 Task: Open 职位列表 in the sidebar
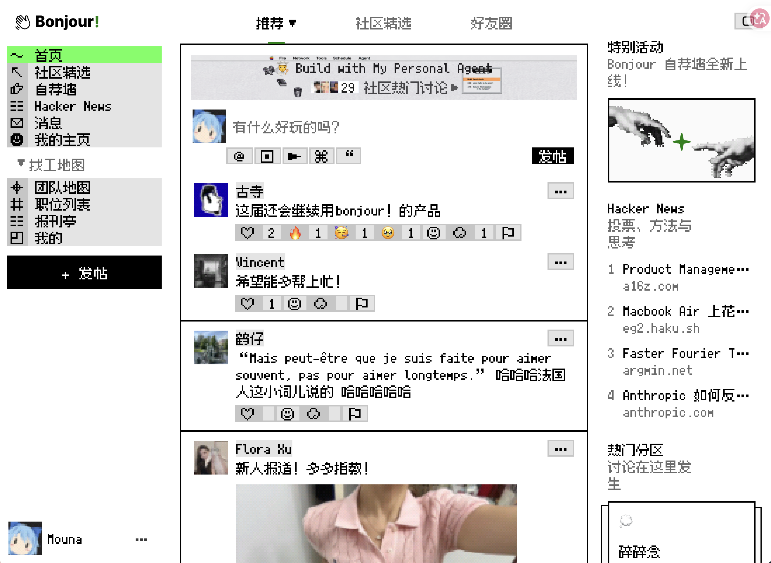pyautogui.click(x=84, y=204)
